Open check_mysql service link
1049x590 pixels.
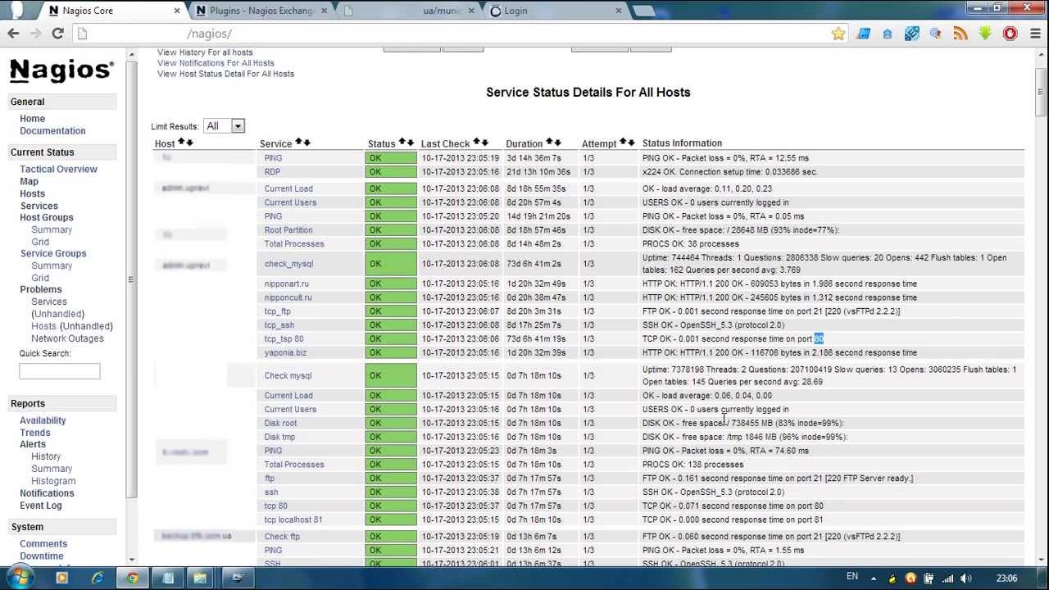click(x=288, y=264)
